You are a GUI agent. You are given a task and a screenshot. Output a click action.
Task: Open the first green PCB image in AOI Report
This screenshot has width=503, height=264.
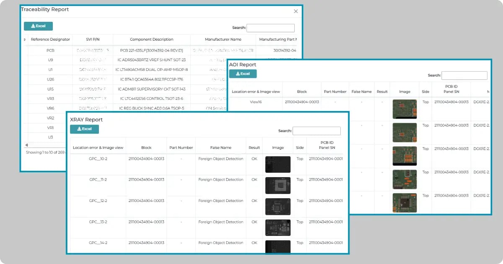click(404, 109)
